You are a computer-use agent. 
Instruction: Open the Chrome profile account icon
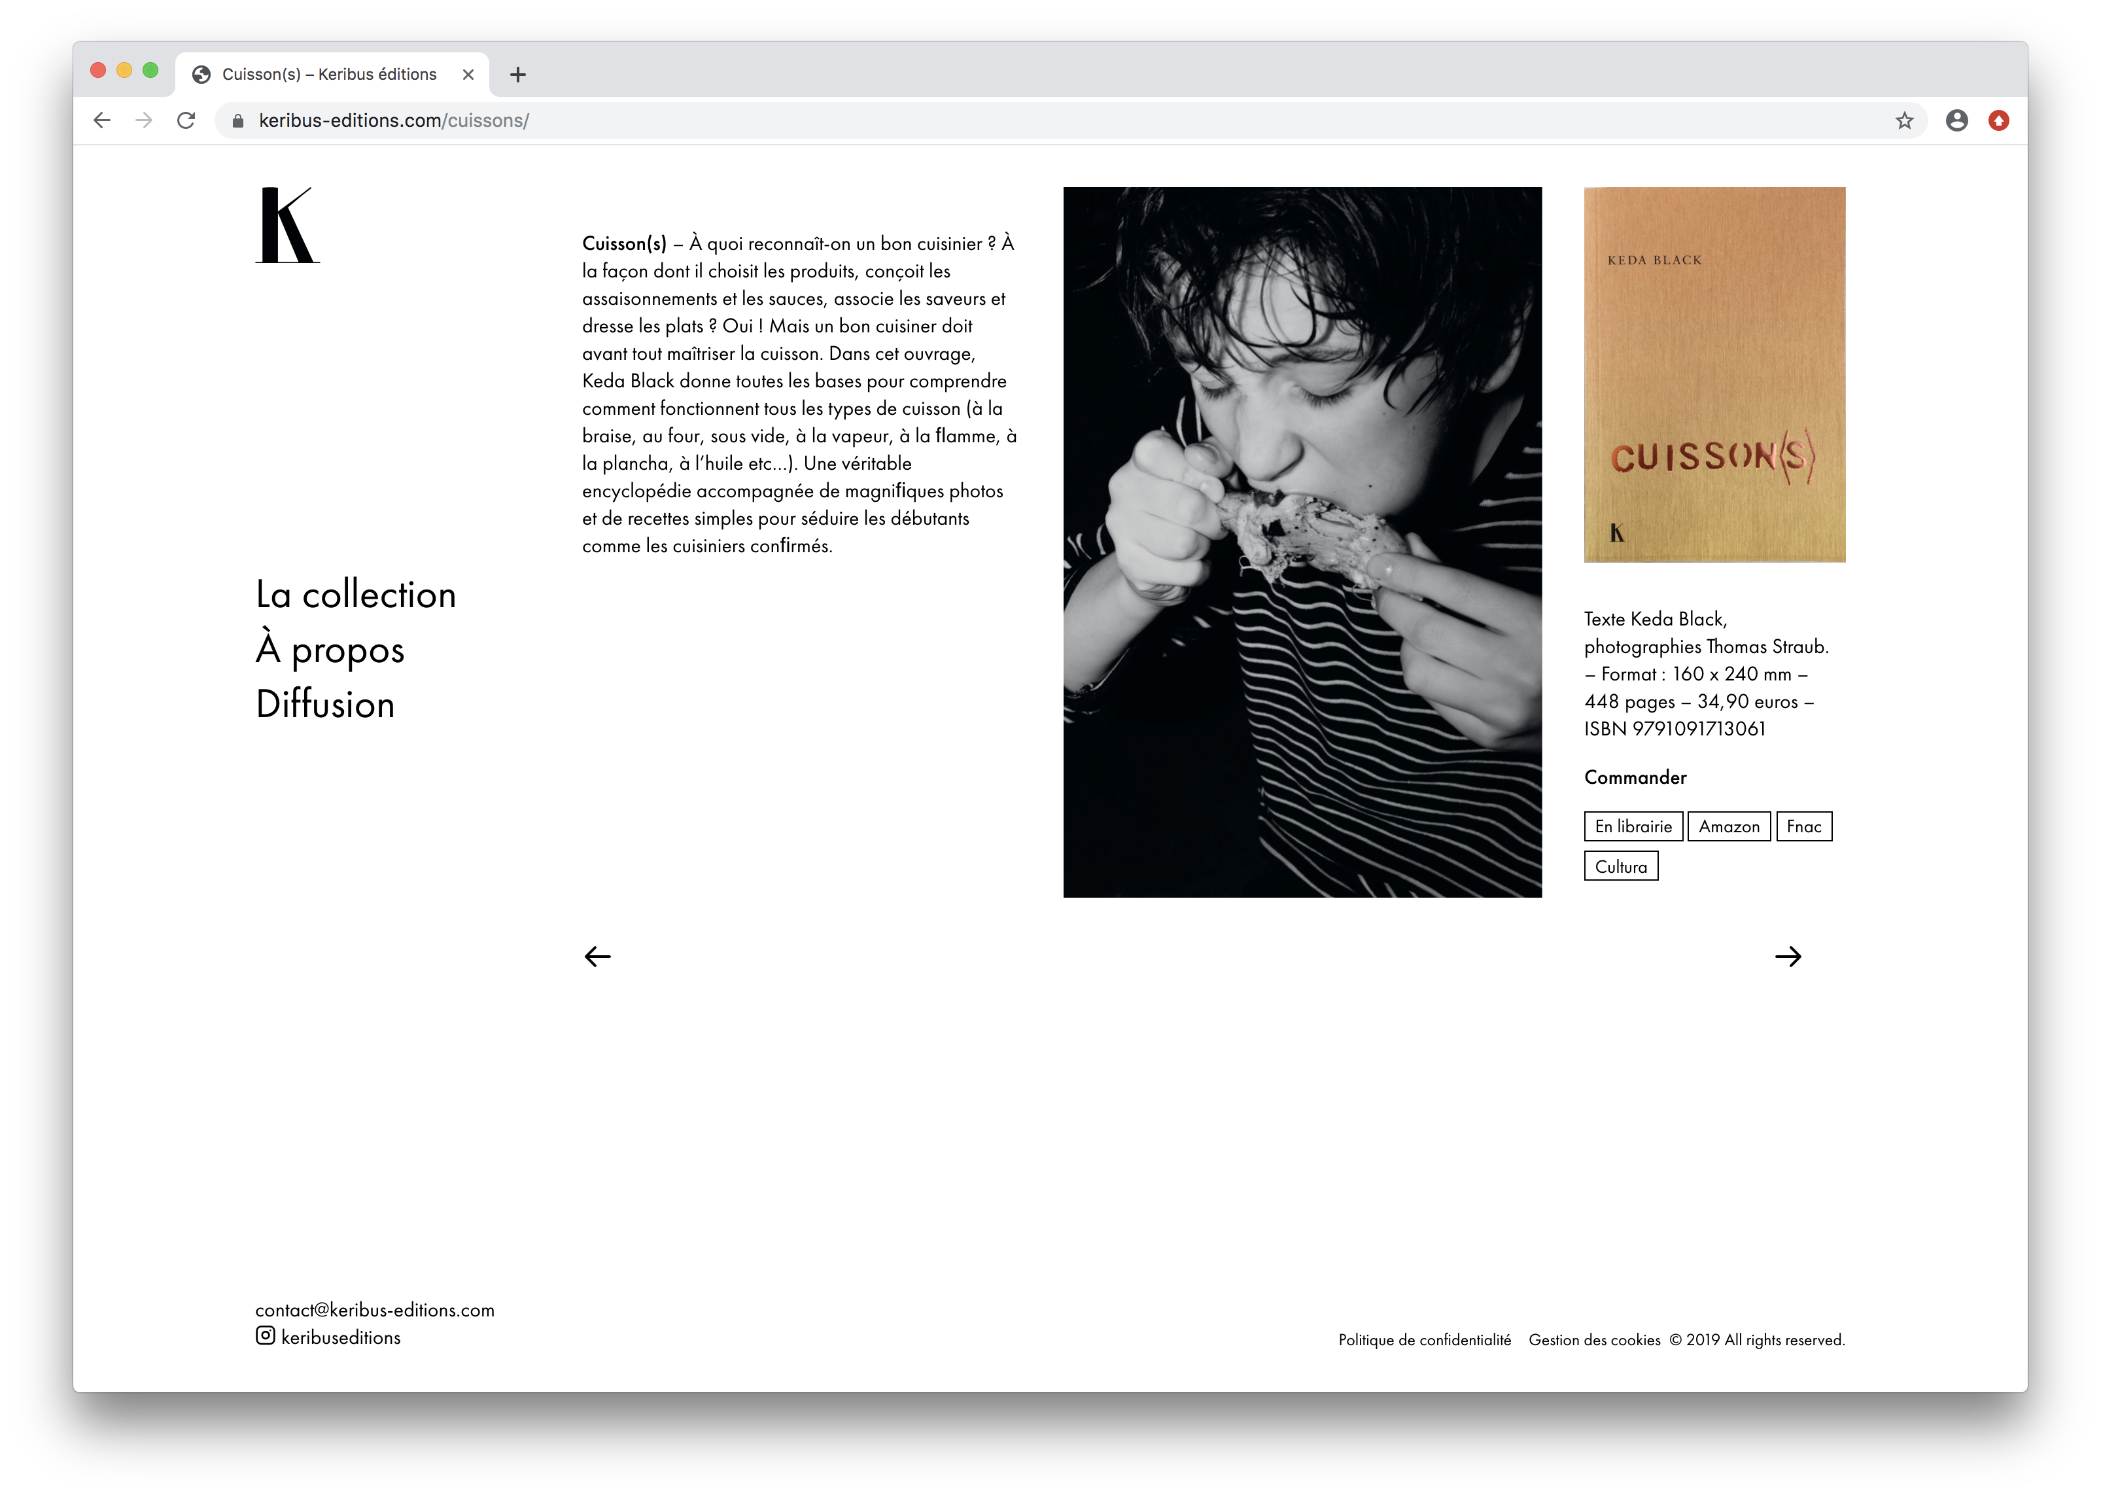[x=1956, y=121]
